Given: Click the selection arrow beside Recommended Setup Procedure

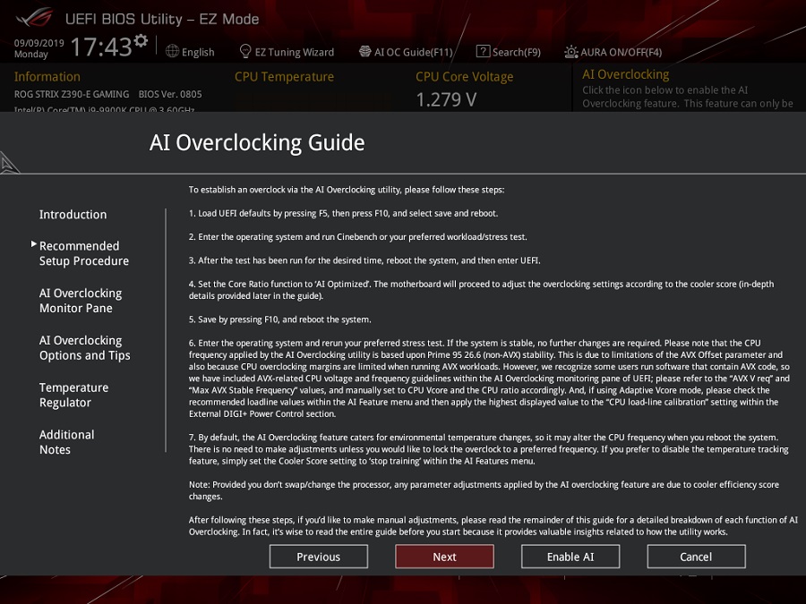Looking at the screenshot, I should (34, 244).
